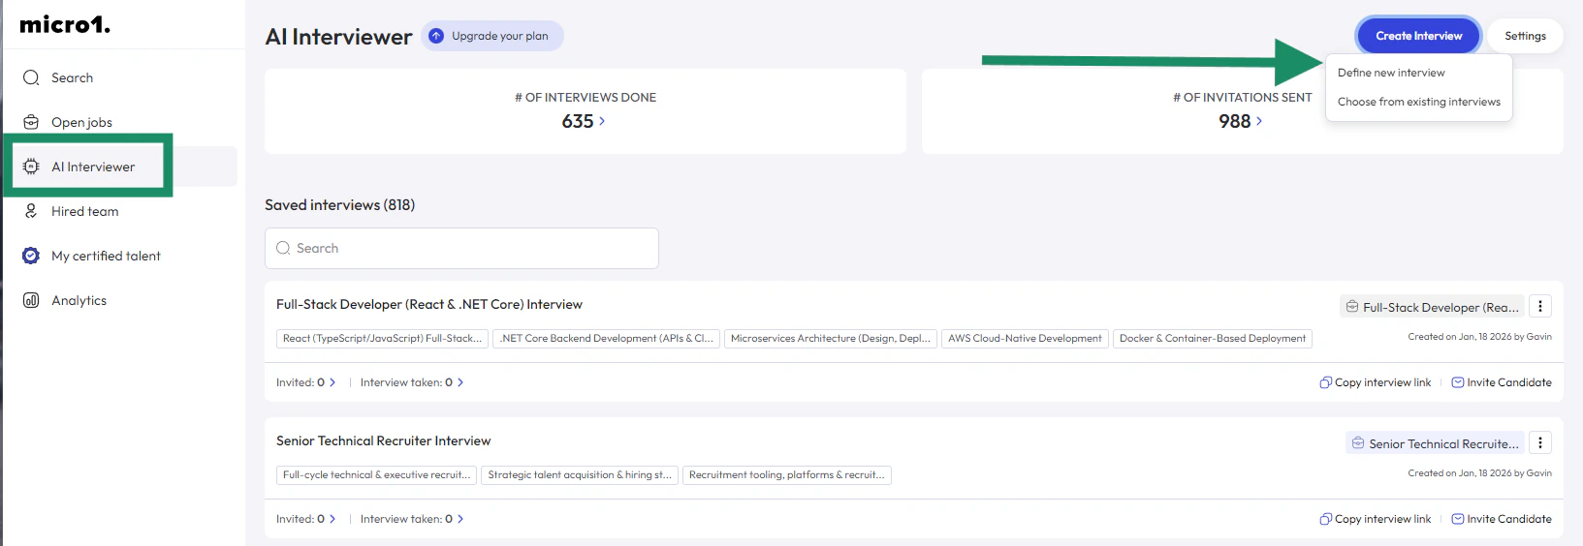The width and height of the screenshot is (1583, 546).
Task: Click Strategic talent acquisition & hiring tag
Action: pyautogui.click(x=580, y=475)
